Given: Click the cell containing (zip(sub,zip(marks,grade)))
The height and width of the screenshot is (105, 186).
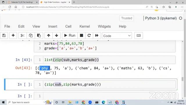Looking at the screenshot, I should point(105,84).
